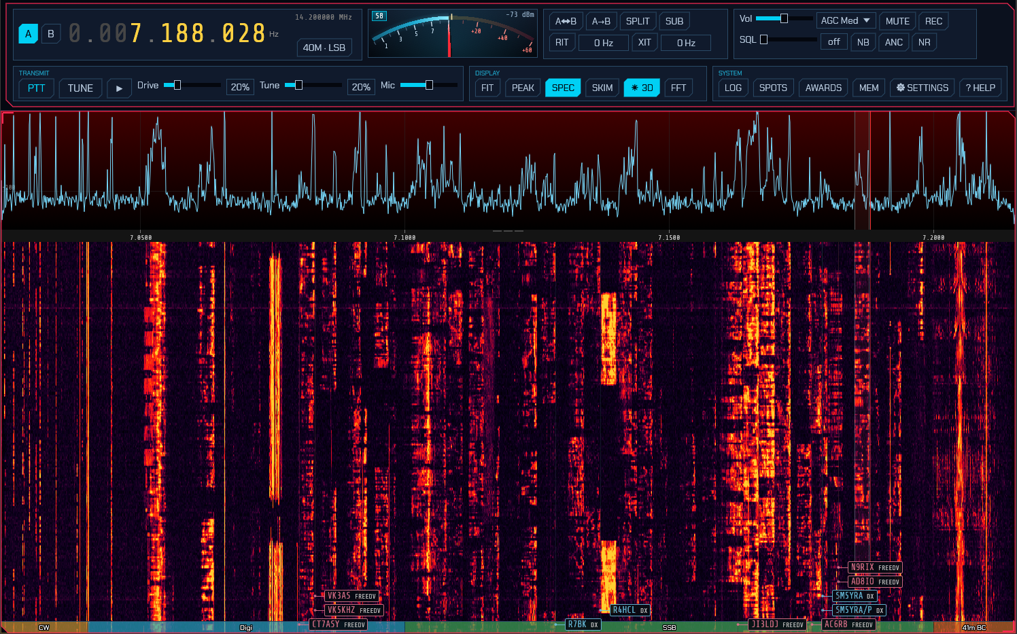
Task: Toggle XIT offset
Action: click(x=644, y=42)
